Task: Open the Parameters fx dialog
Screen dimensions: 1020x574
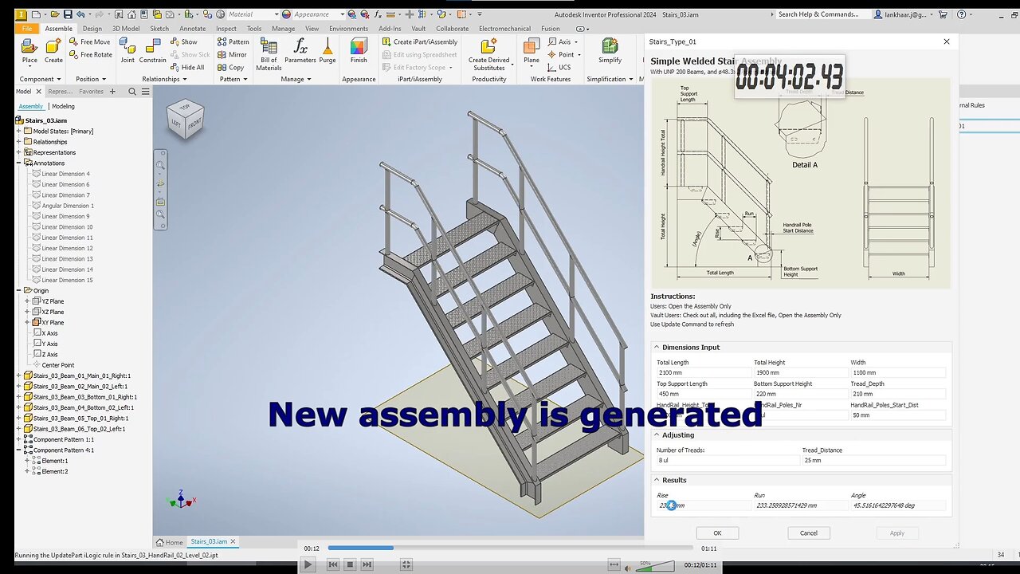Action: pyautogui.click(x=300, y=51)
